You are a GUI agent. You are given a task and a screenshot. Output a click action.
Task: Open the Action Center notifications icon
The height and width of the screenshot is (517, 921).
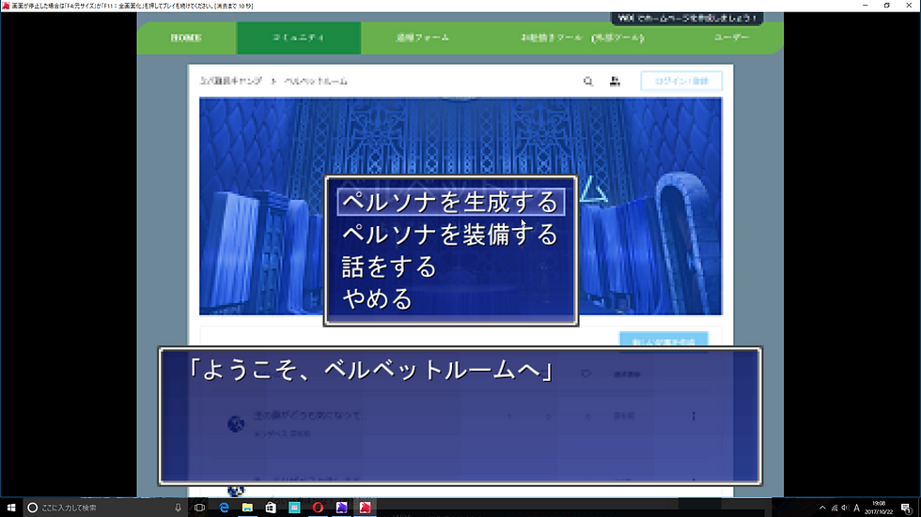coord(906,508)
